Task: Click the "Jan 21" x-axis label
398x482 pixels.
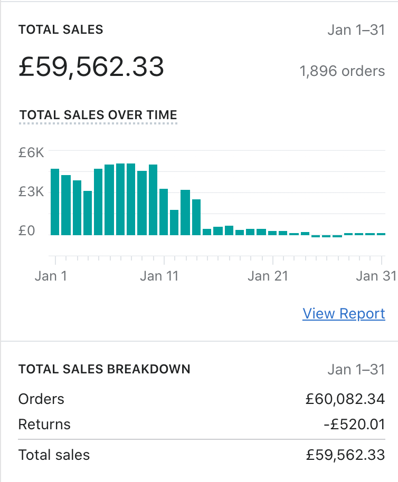Action: tap(268, 276)
